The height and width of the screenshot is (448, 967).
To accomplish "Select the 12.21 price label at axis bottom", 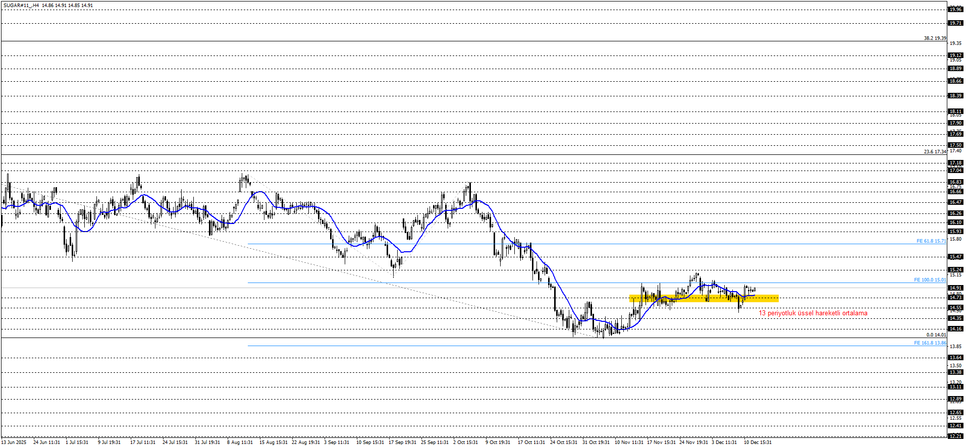I will [955, 436].
